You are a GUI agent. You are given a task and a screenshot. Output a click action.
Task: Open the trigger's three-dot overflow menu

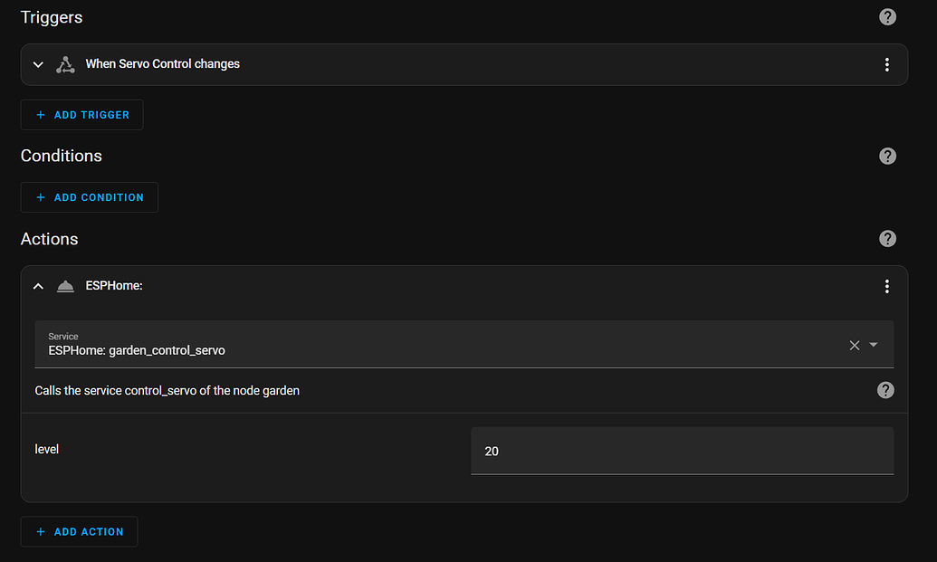(886, 64)
